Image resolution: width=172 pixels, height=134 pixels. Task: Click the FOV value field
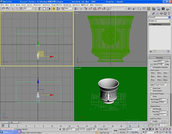(x=161, y=64)
